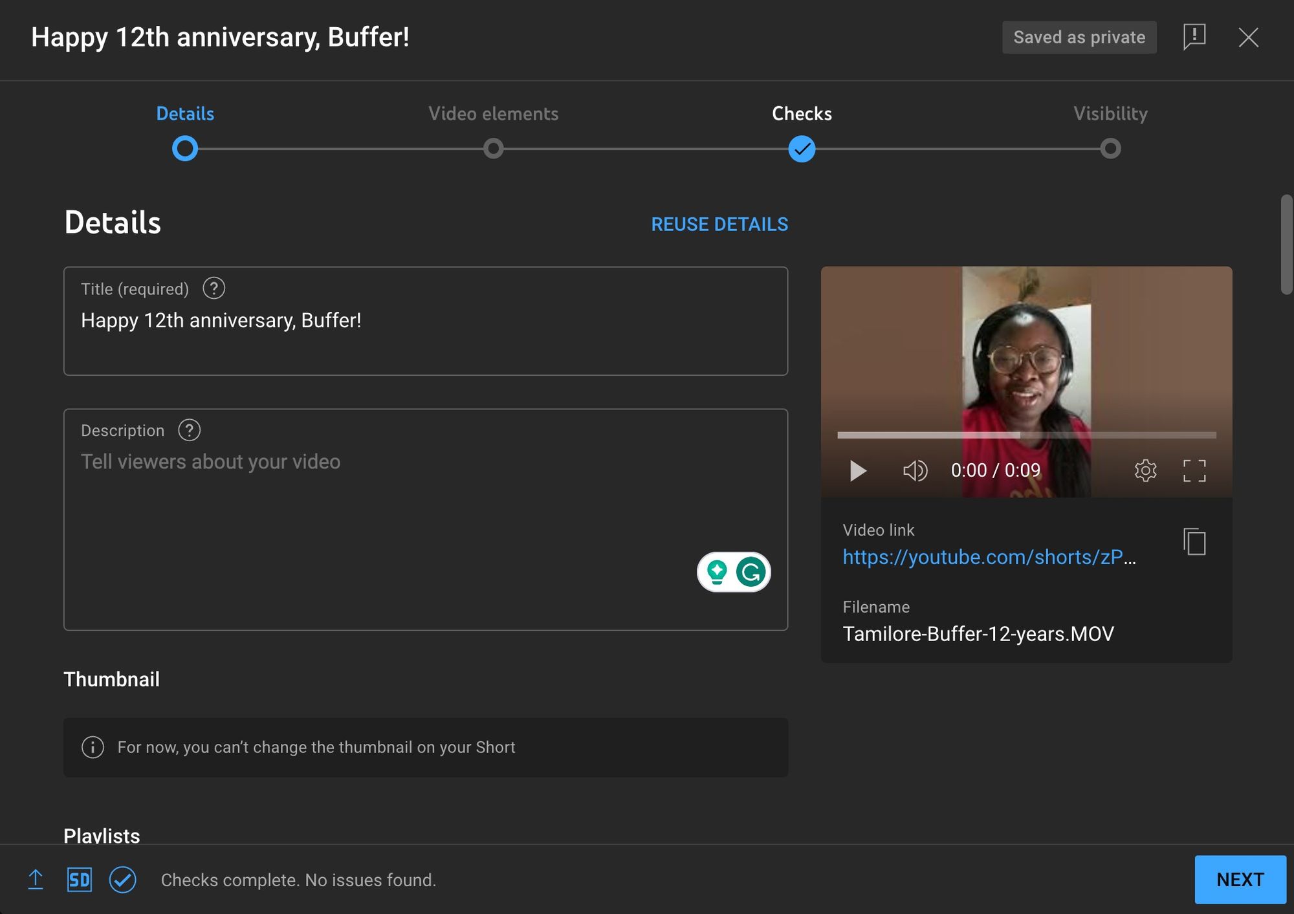The width and height of the screenshot is (1294, 914).
Task: Enter fullscreen on the video preview
Action: point(1194,470)
